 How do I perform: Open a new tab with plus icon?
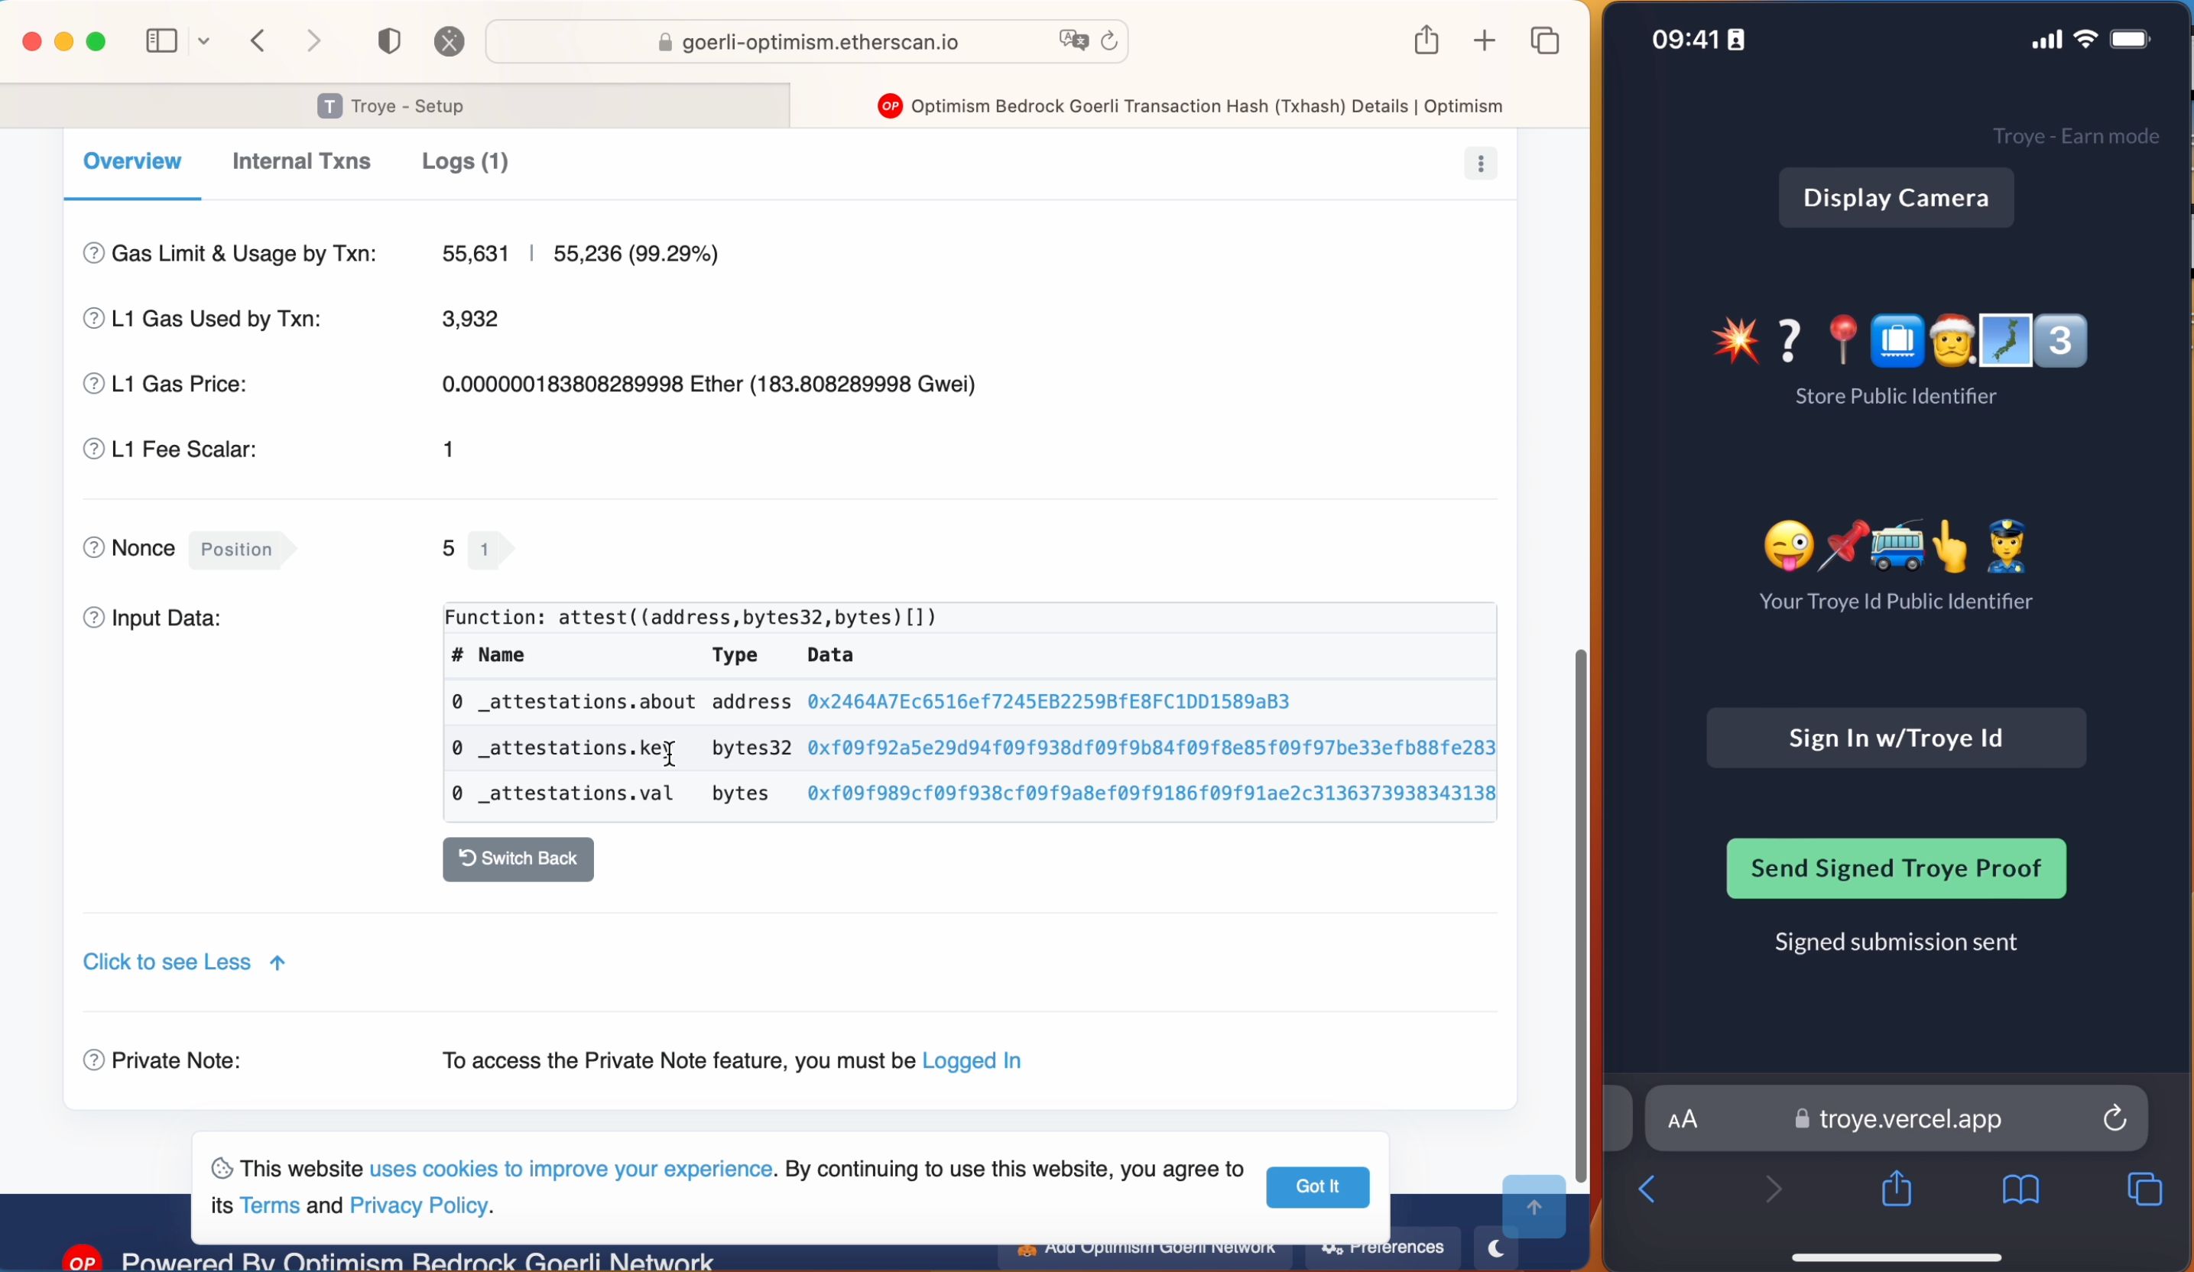tap(1485, 41)
